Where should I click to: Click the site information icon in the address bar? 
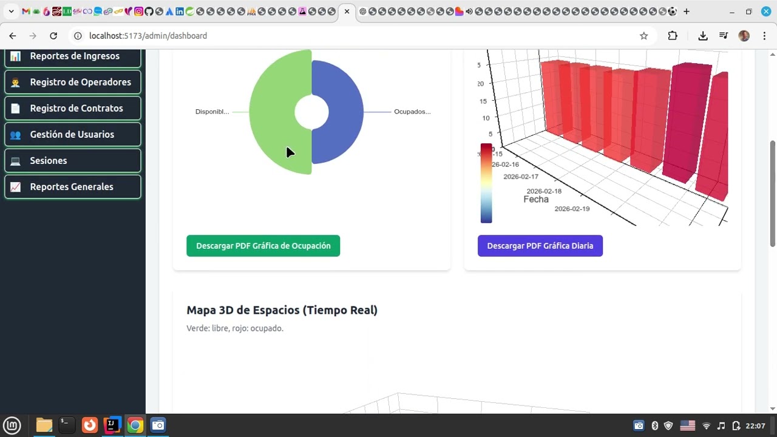click(x=78, y=36)
